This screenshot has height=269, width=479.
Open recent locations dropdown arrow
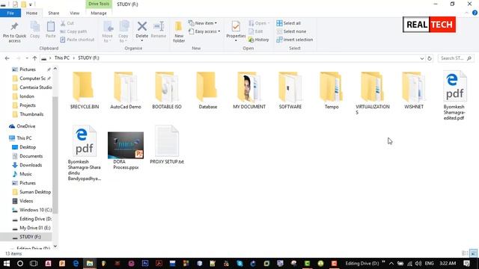(27, 58)
